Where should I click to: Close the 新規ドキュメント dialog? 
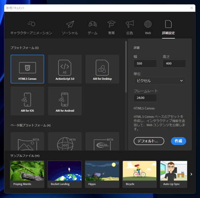coord(192,8)
